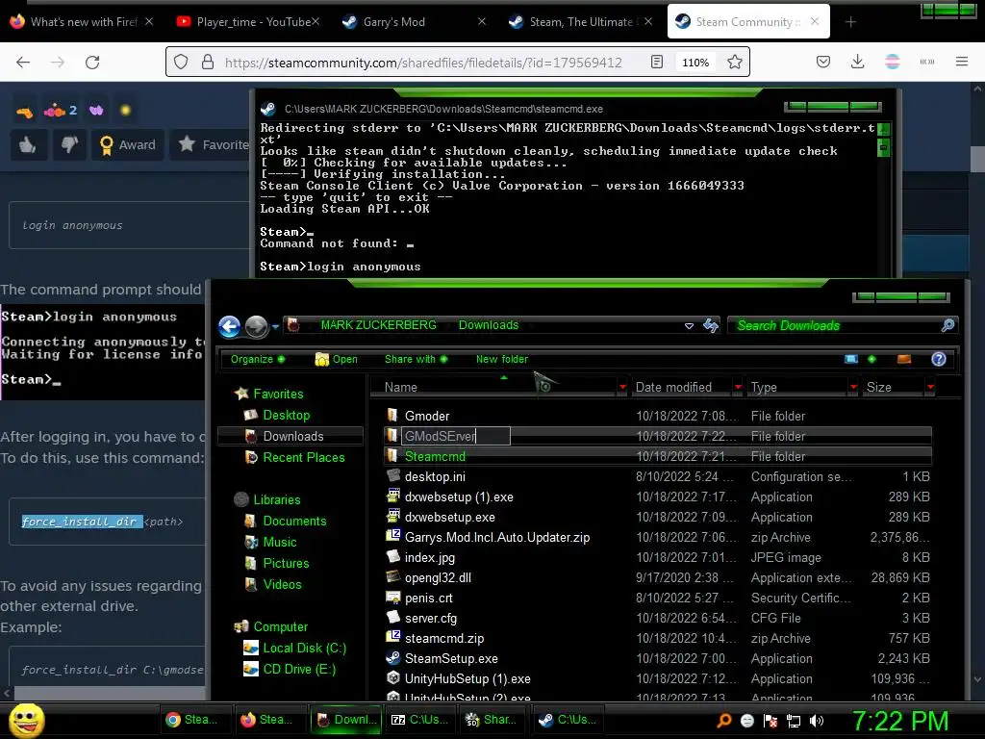Open Music library
This screenshot has width=985, height=739.
click(x=280, y=542)
